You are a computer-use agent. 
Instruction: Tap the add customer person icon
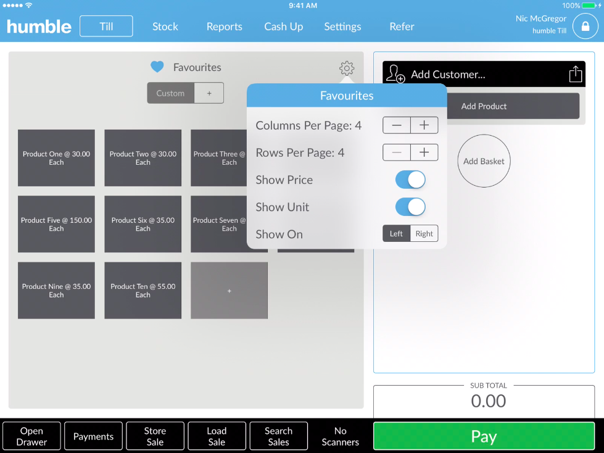pos(395,73)
